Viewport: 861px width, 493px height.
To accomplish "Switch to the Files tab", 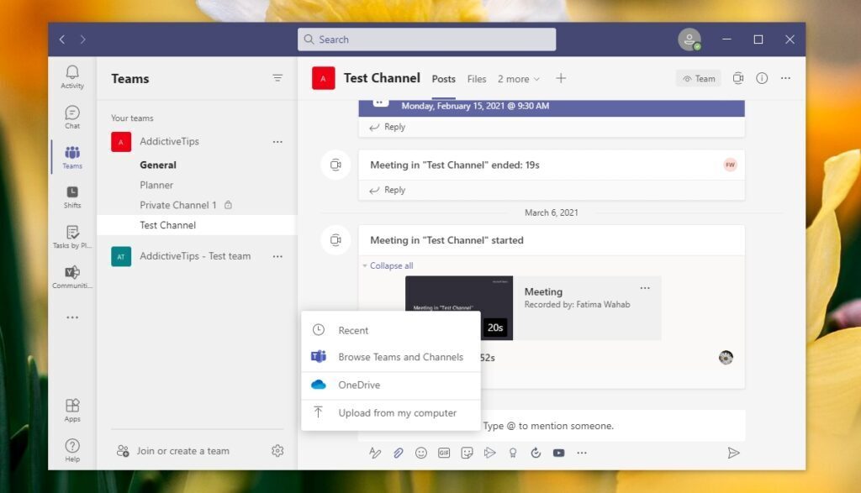I will [476, 78].
